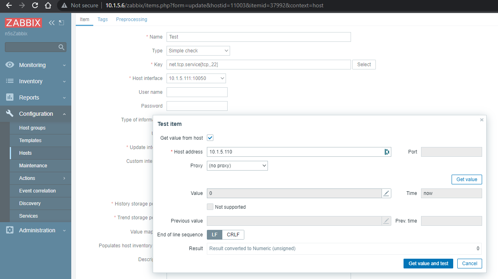Uncheck Get value from host checkbox
Image resolution: width=498 pixels, height=279 pixels.
210,138
